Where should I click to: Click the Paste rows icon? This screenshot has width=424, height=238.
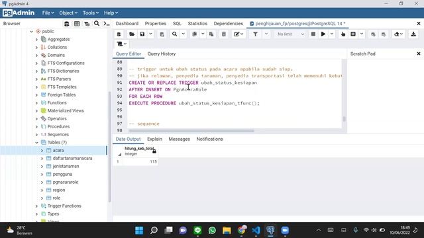pos(211,34)
